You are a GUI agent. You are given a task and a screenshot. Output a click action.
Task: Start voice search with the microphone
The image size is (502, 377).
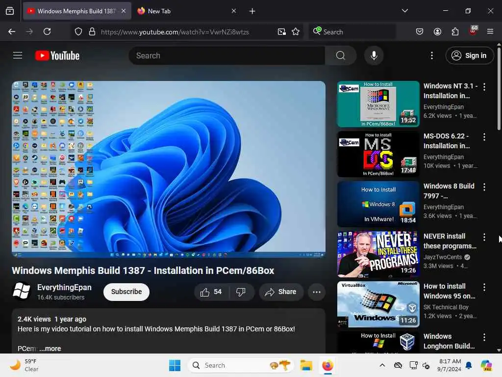pos(374,55)
